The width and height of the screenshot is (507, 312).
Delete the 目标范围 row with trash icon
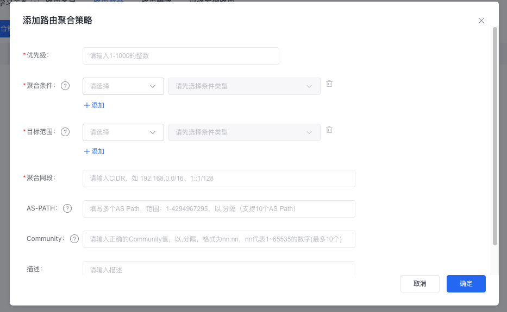coord(329,130)
